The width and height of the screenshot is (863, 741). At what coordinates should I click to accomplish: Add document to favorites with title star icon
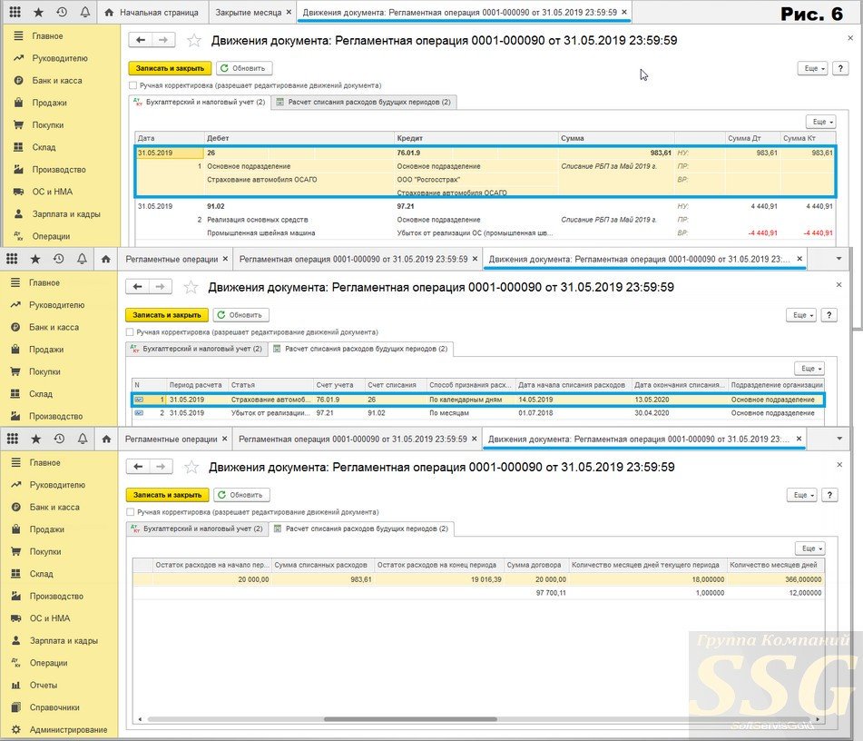tap(193, 40)
